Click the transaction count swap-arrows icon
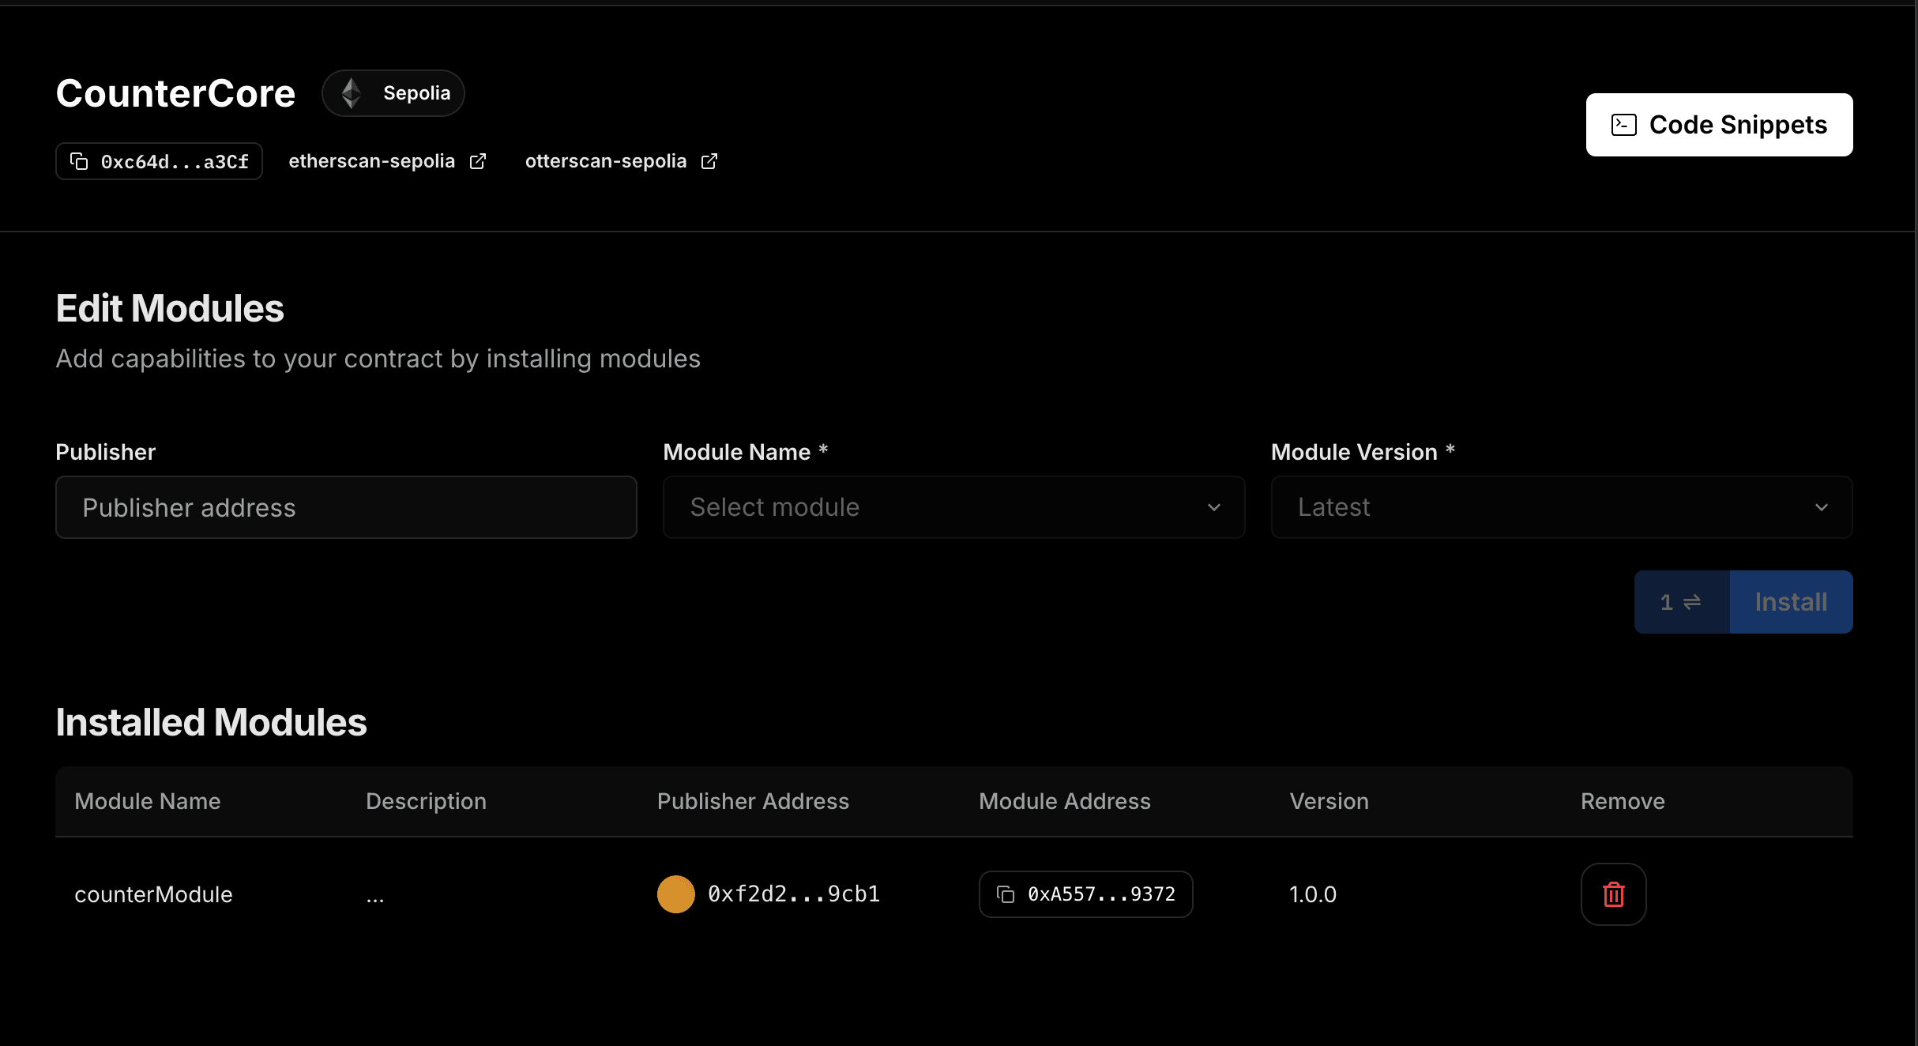The height and width of the screenshot is (1046, 1918). coord(1691,602)
